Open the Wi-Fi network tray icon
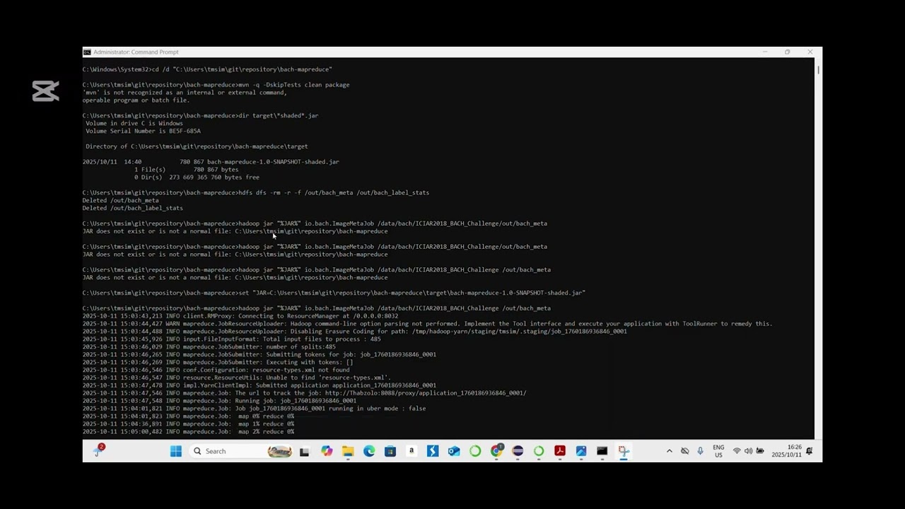This screenshot has height=509, width=905. point(737,451)
